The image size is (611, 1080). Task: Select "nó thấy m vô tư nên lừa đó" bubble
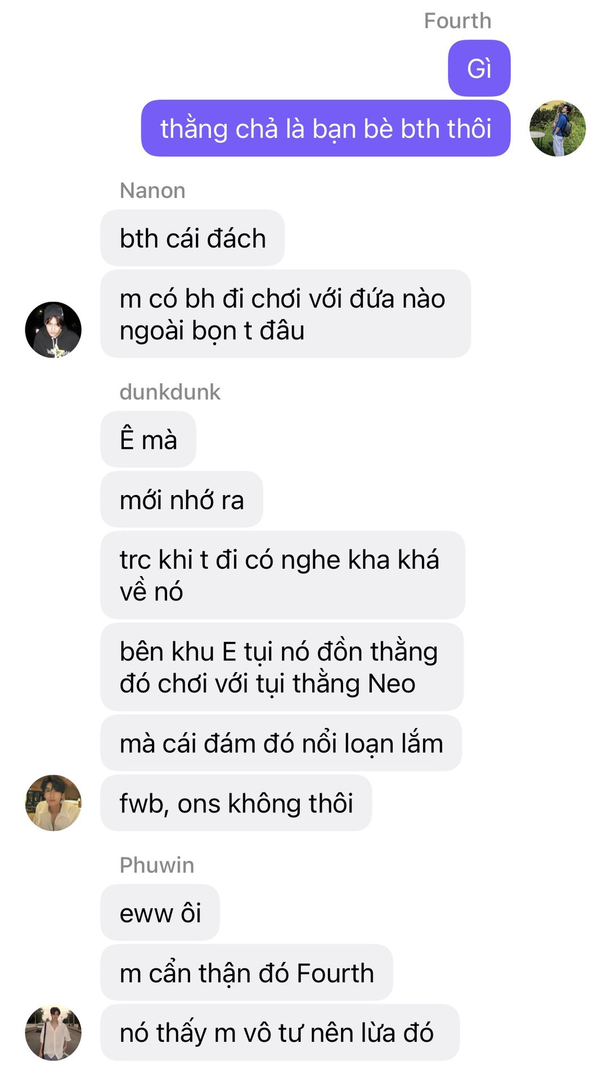pyautogui.click(x=280, y=1032)
